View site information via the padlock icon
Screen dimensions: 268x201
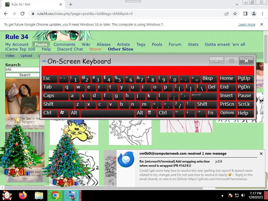click(33, 14)
